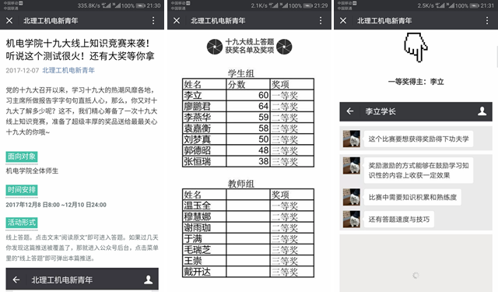Open three-dot menu in the left screen
Image resolution: width=498 pixels, height=292 pixels.
(x=153, y=21)
